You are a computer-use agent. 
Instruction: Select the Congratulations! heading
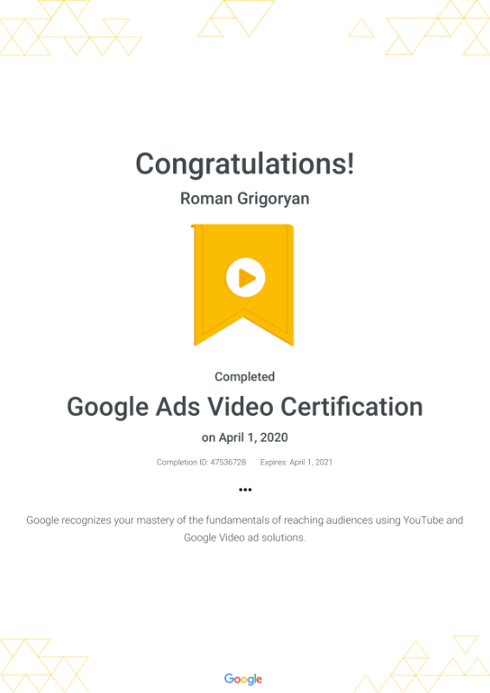(x=245, y=165)
